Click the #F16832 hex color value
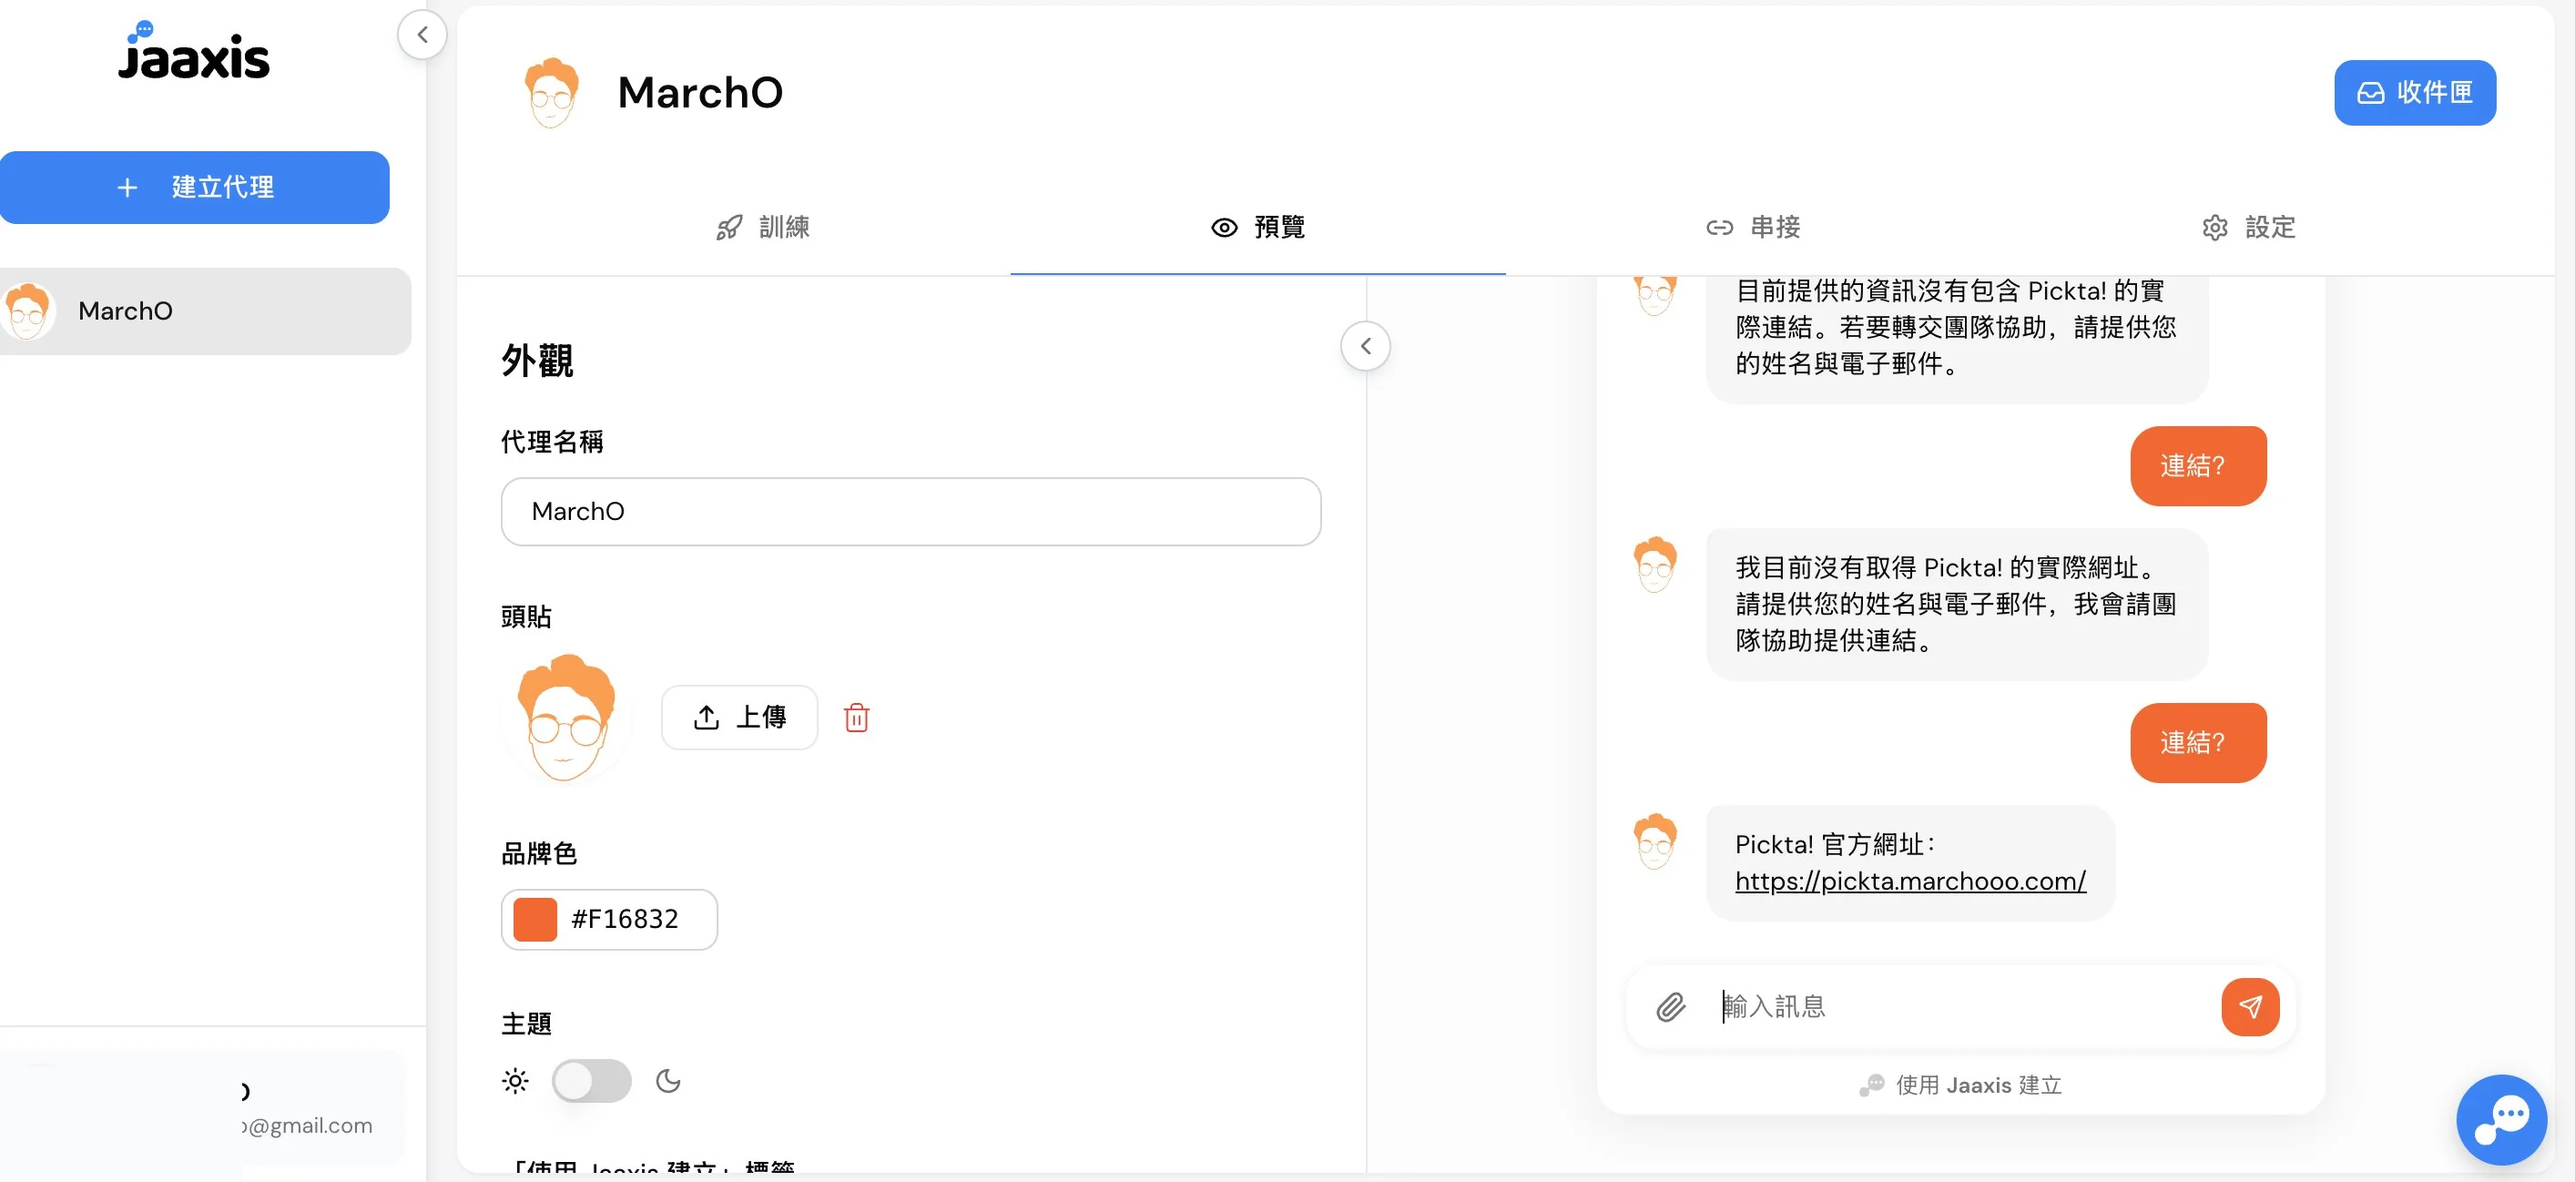Image resolution: width=2575 pixels, height=1182 pixels. pyautogui.click(x=625, y=919)
